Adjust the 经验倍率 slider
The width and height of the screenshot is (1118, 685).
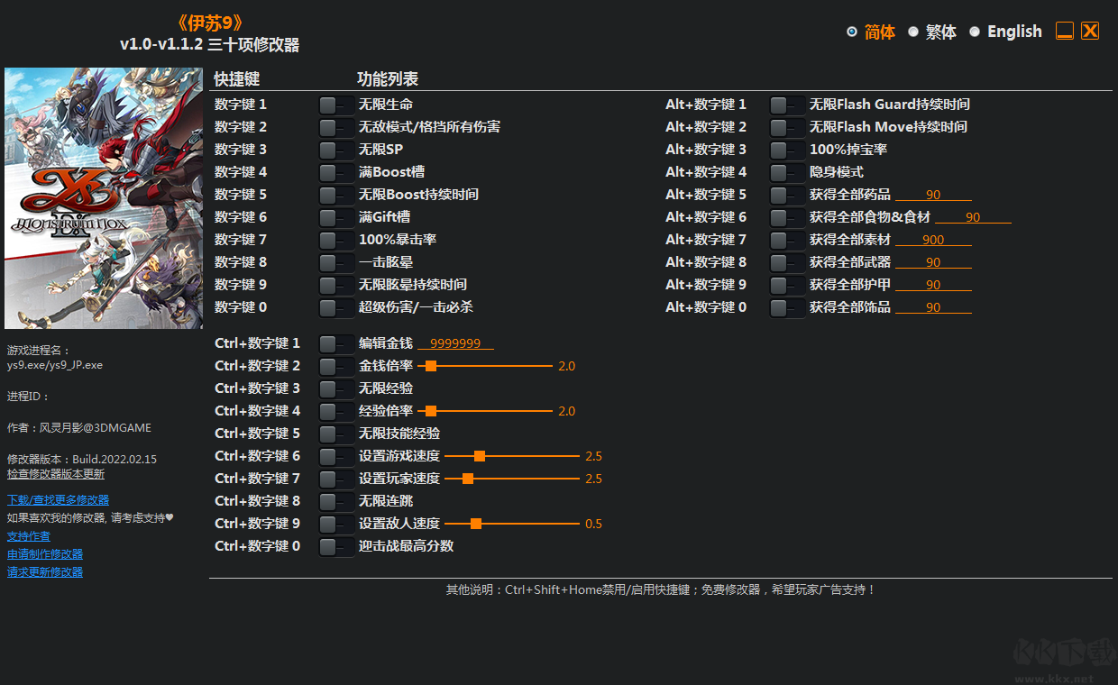tap(485, 411)
